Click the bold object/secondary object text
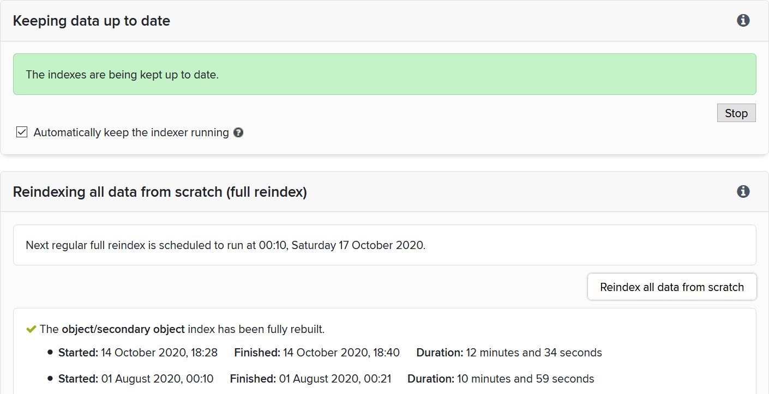 [x=123, y=329]
